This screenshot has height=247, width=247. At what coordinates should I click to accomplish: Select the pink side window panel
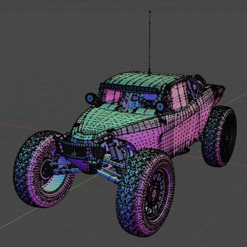179,96
